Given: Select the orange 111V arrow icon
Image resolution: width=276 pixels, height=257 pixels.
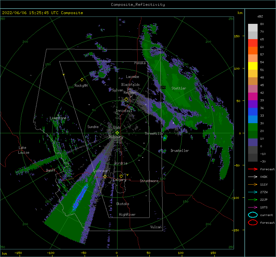Looking at the screenshot, I should pyautogui.click(x=253, y=184).
